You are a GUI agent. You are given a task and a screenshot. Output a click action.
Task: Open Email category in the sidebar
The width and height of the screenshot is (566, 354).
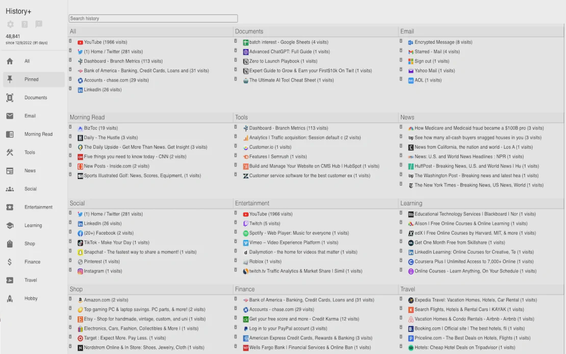[x=34, y=116]
